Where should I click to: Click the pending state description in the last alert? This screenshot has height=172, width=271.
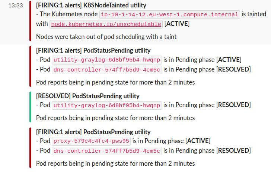[115, 163]
